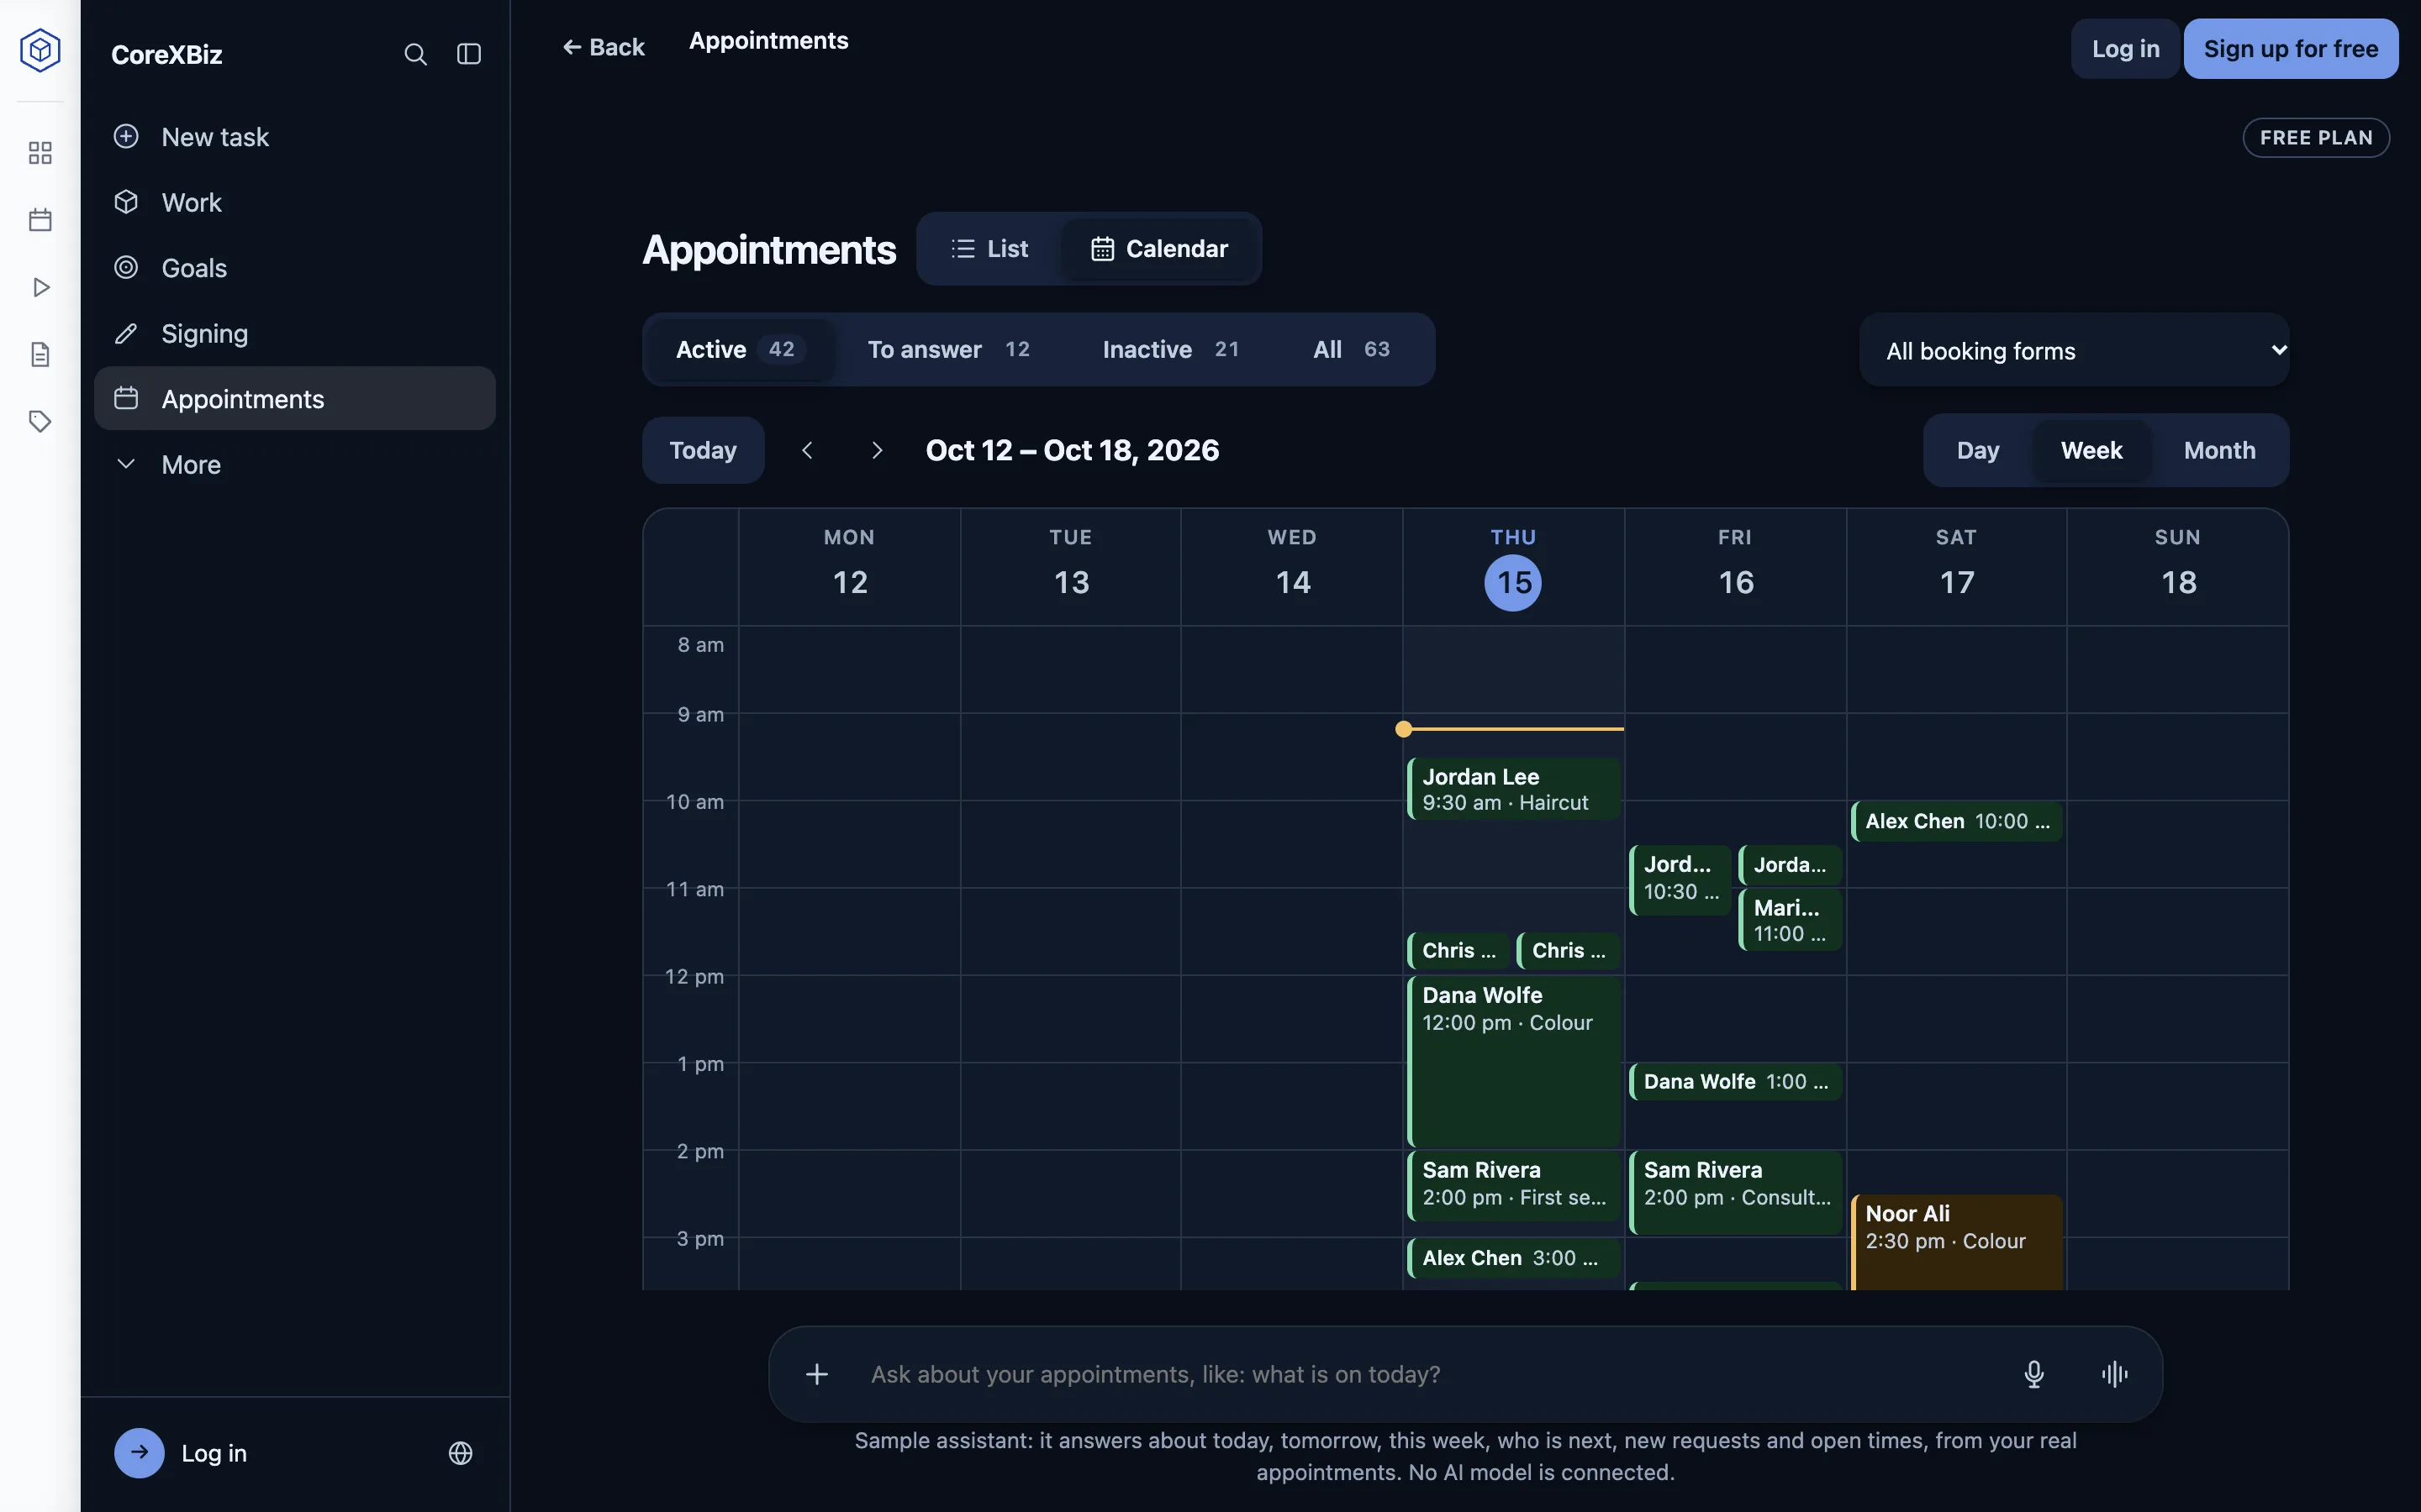Viewport: 2421px width, 1512px height.
Task: Go to previous week arrow
Action: [x=807, y=450]
